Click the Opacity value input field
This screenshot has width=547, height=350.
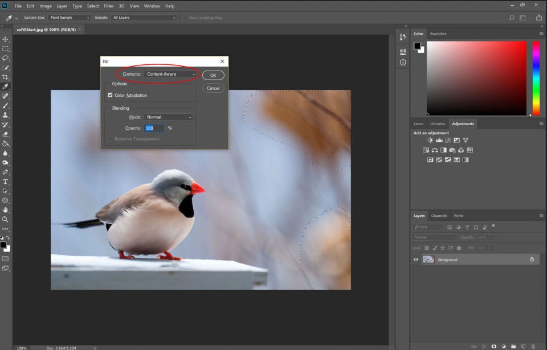click(x=153, y=128)
